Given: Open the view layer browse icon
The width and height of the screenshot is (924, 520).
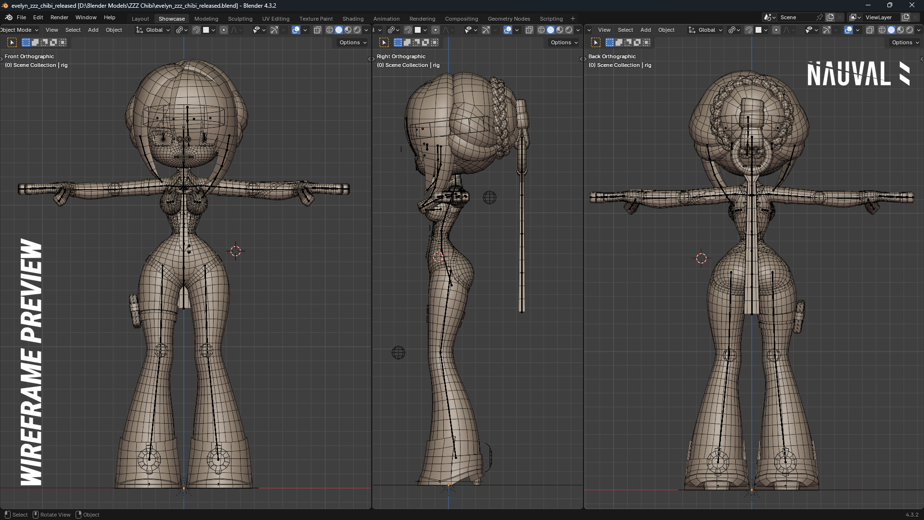Looking at the screenshot, I should tap(855, 17).
